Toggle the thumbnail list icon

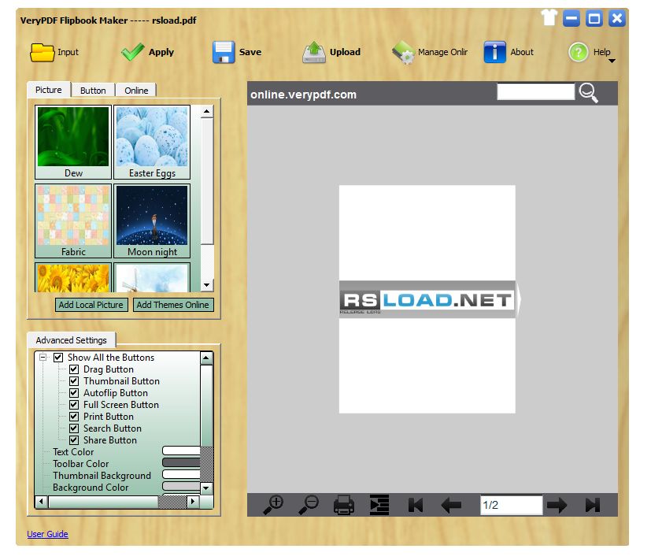[379, 505]
